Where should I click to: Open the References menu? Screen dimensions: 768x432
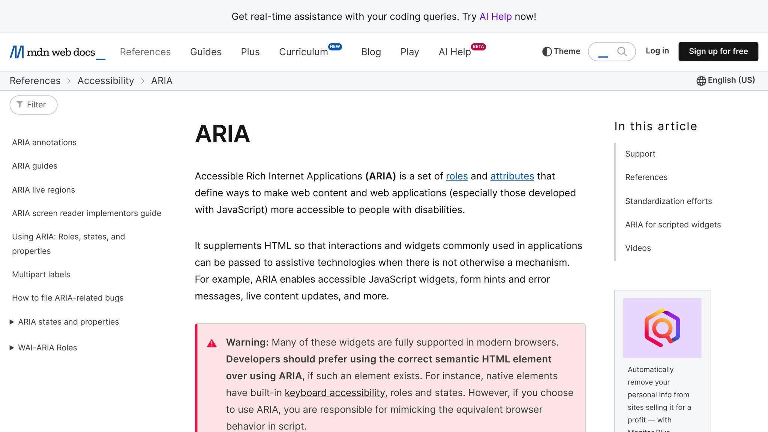[x=145, y=51]
